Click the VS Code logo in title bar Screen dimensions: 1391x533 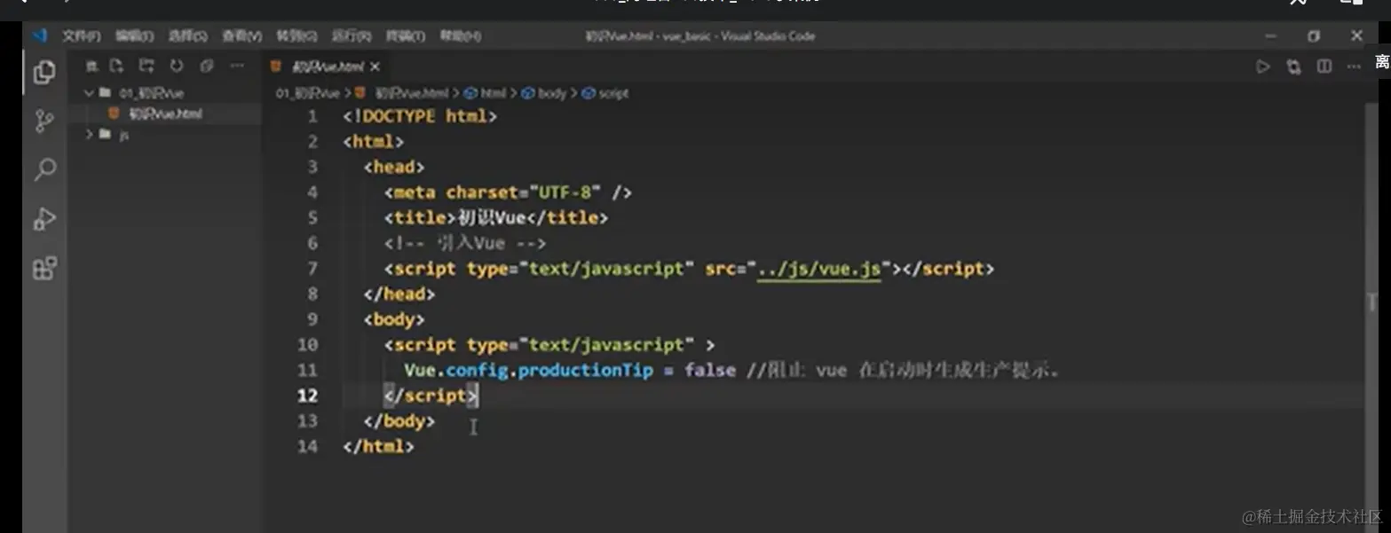pyautogui.click(x=39, y=36)
